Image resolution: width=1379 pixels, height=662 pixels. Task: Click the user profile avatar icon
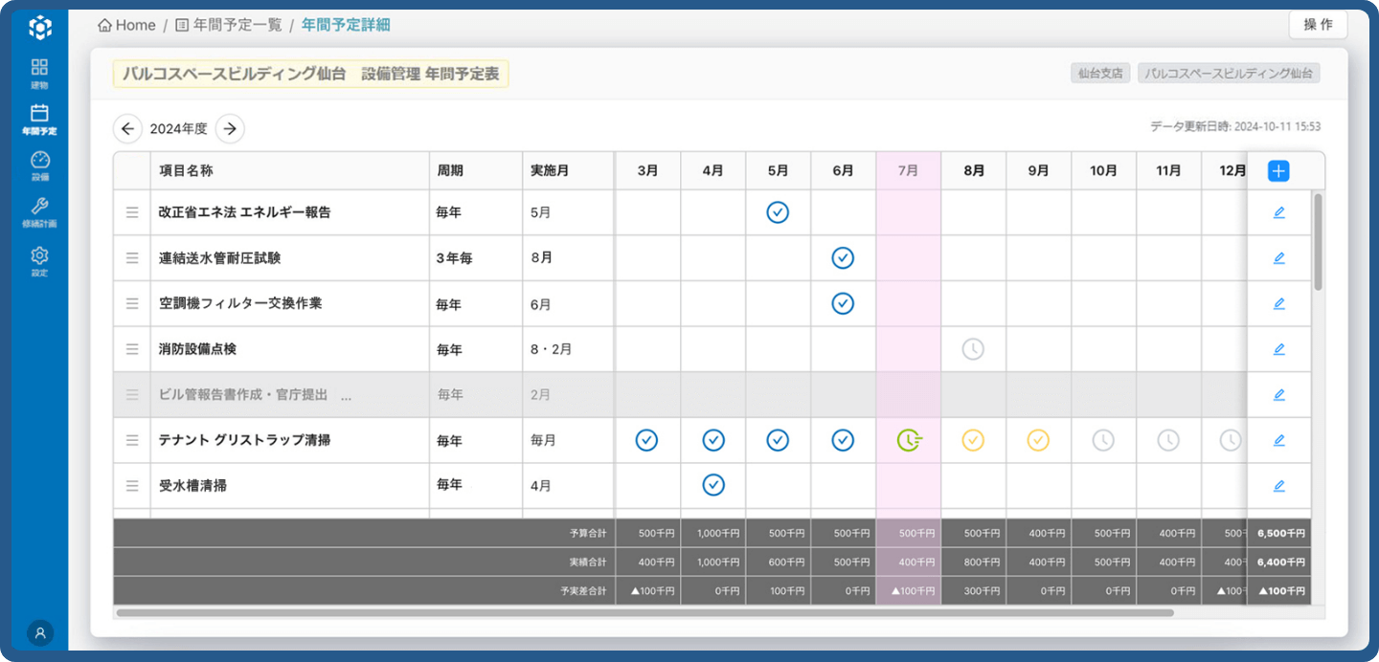click(x=40, y=632)
